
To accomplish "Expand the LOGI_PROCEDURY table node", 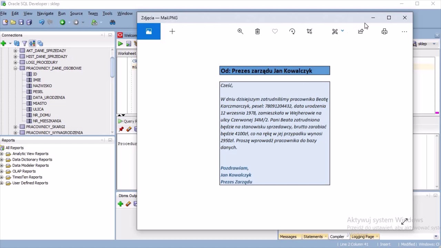I will click(15, 62).
